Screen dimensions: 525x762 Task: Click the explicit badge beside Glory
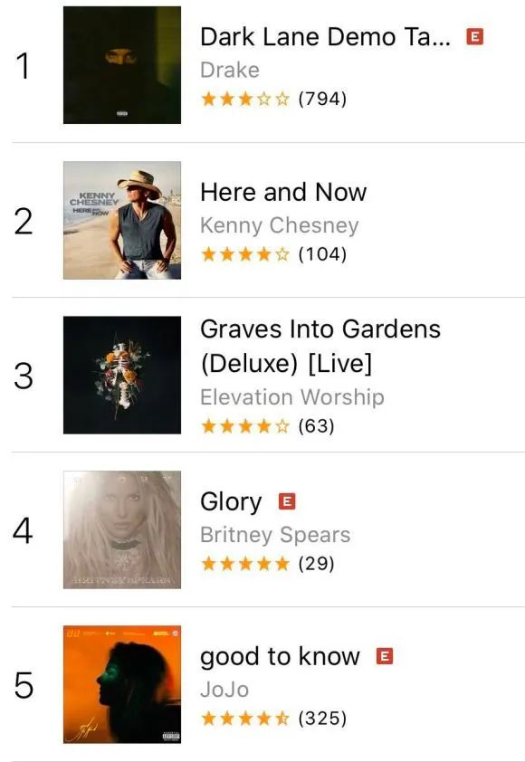click(287, 501)
